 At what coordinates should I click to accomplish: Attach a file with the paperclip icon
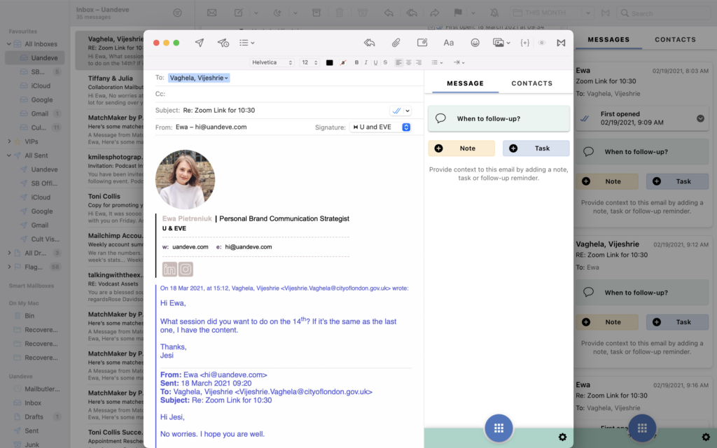coord(396,43)
